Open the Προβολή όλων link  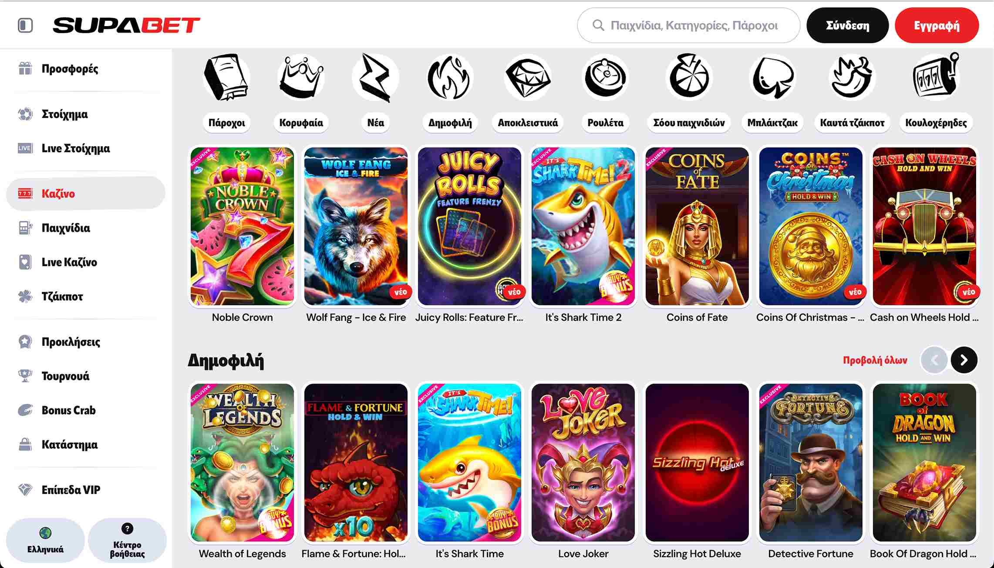[x=875, y=360]
